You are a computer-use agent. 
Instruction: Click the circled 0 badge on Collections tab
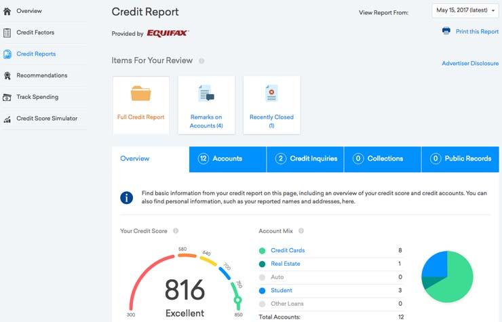click(358, 159)
